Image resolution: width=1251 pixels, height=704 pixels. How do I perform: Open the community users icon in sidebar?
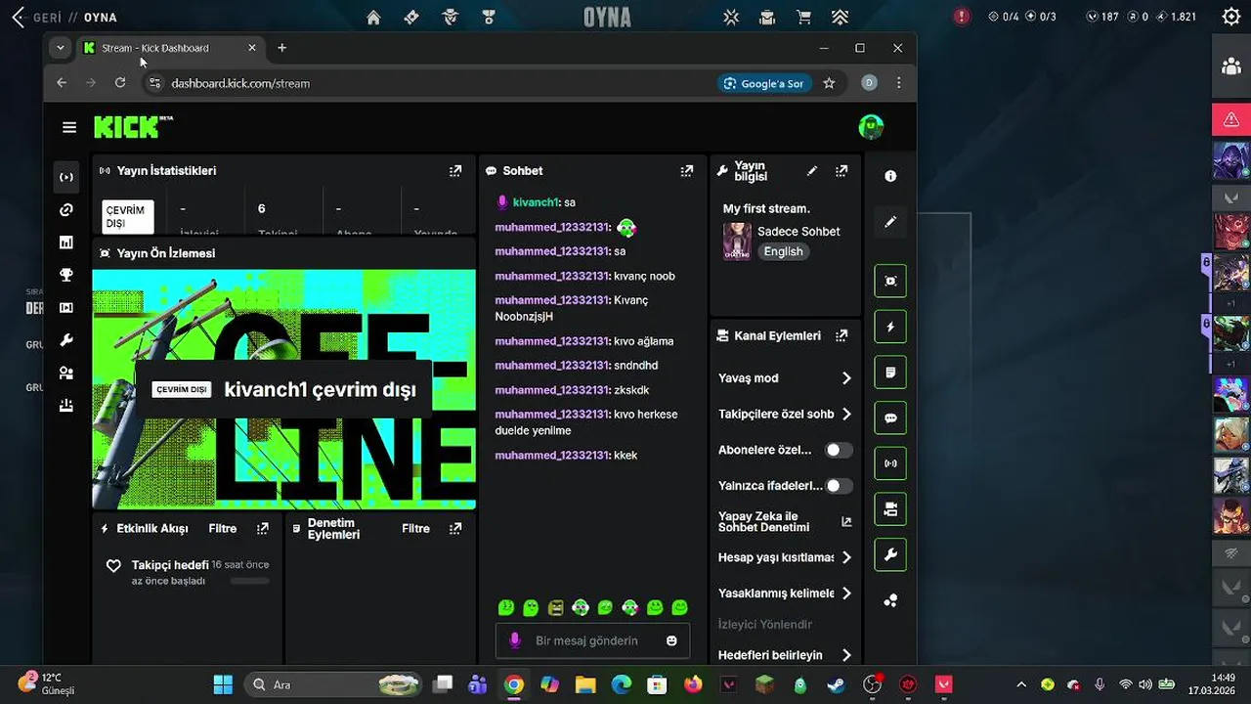[66, 373]
